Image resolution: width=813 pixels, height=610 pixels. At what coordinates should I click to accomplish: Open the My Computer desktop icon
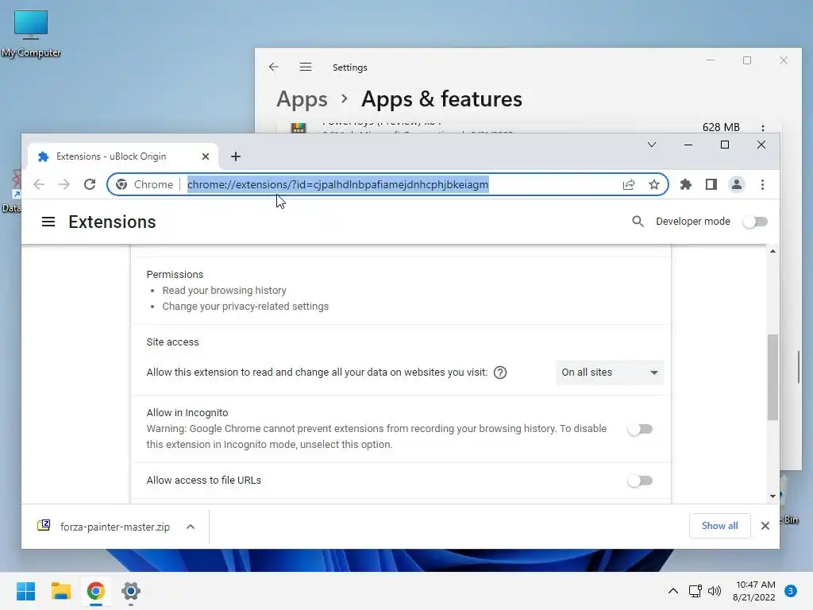31,34
